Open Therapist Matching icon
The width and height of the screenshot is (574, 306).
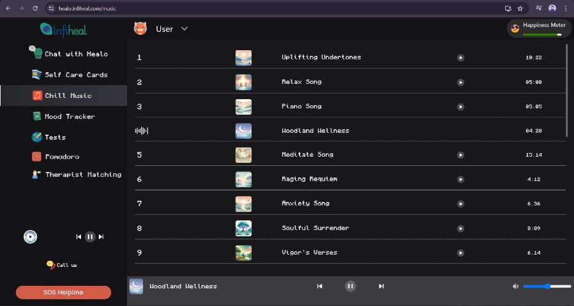37,174
